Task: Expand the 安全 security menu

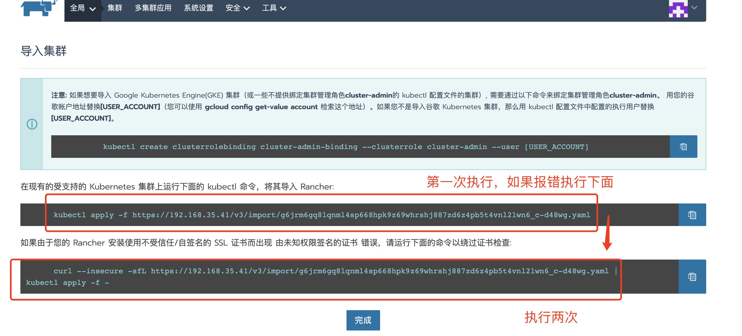Action: pos(237,8)
